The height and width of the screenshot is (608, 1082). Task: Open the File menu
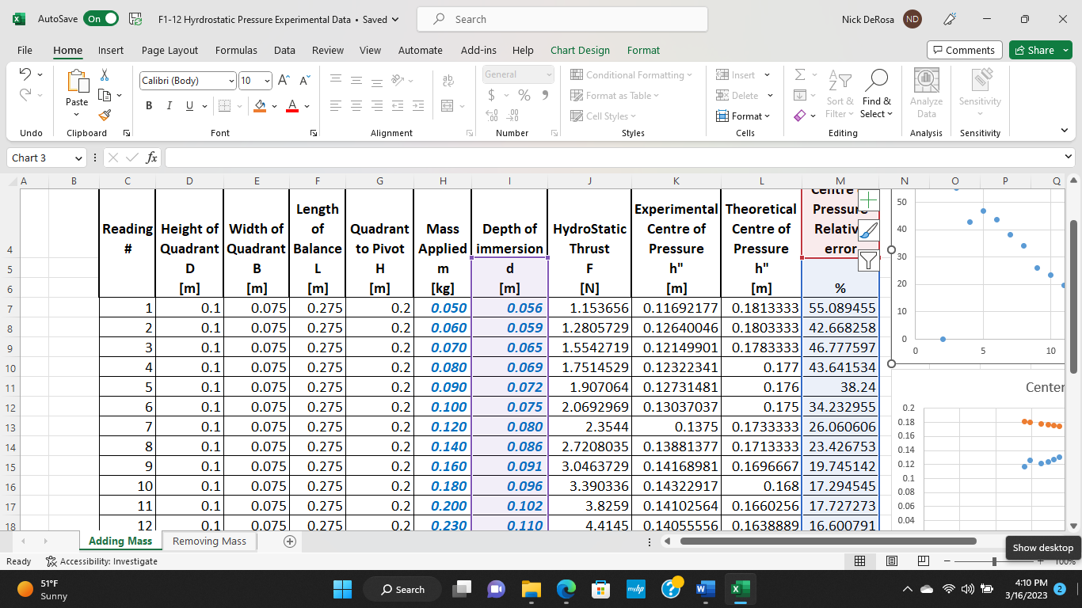tap(25, 50)
